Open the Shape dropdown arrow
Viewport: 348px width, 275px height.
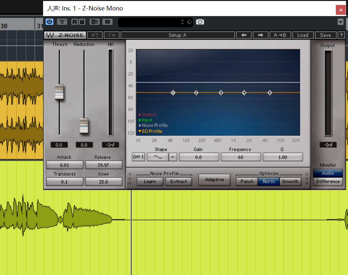pyautogui.click(x=172, y=157)
